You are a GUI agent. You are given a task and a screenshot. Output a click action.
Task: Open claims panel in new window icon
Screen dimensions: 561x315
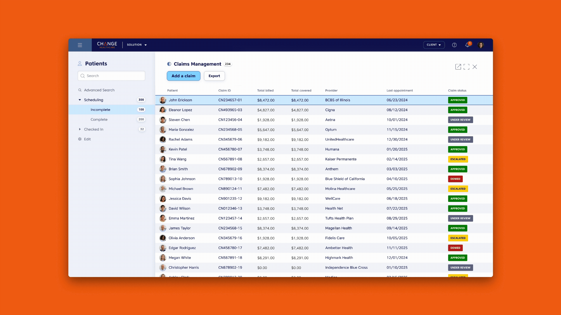pyautogui.click(x=458, y=67)
